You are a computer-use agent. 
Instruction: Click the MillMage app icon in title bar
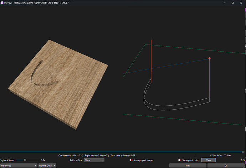pos(3,3)
